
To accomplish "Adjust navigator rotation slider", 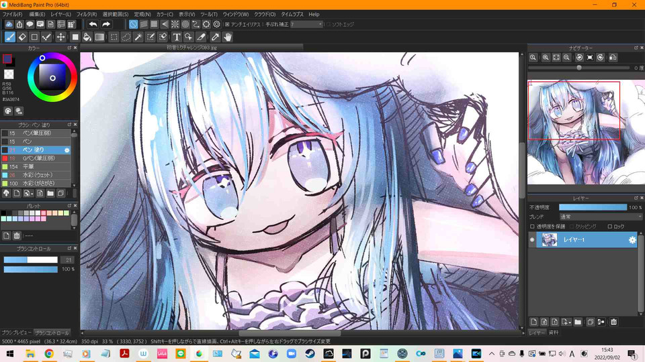I will coord(578,68).
